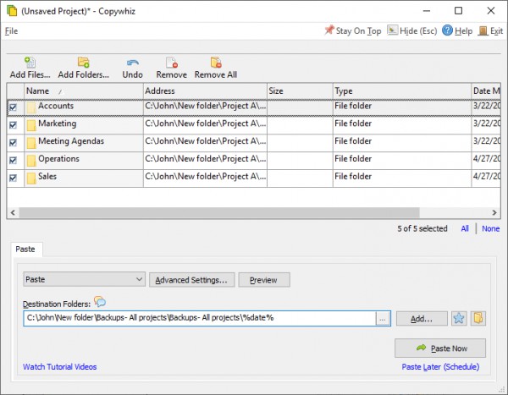Screen dimensions: 508x395
Task: Open the File menu
Action: tap(11, 31)
